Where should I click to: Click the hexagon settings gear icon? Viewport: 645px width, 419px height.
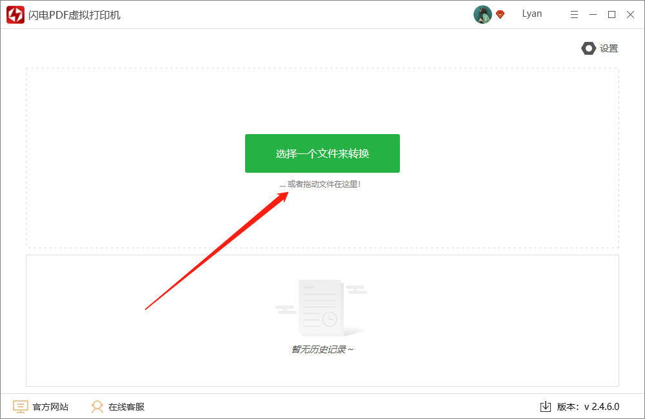coord(588,48)
